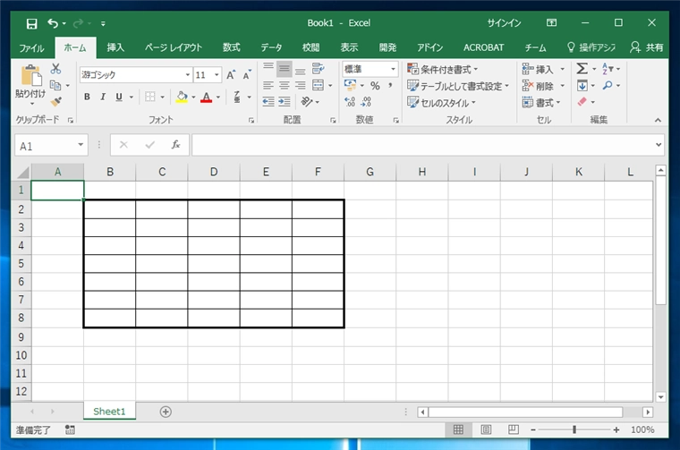
Task: Toggle bold formatting
Action: (x=87, y=97)
